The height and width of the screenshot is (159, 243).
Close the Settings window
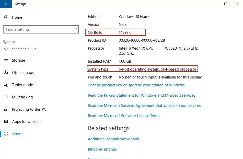point(237,4)
